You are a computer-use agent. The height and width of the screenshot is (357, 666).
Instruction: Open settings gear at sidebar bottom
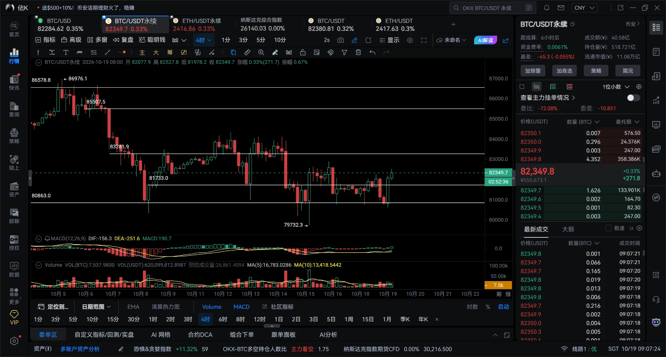[14, 341]
